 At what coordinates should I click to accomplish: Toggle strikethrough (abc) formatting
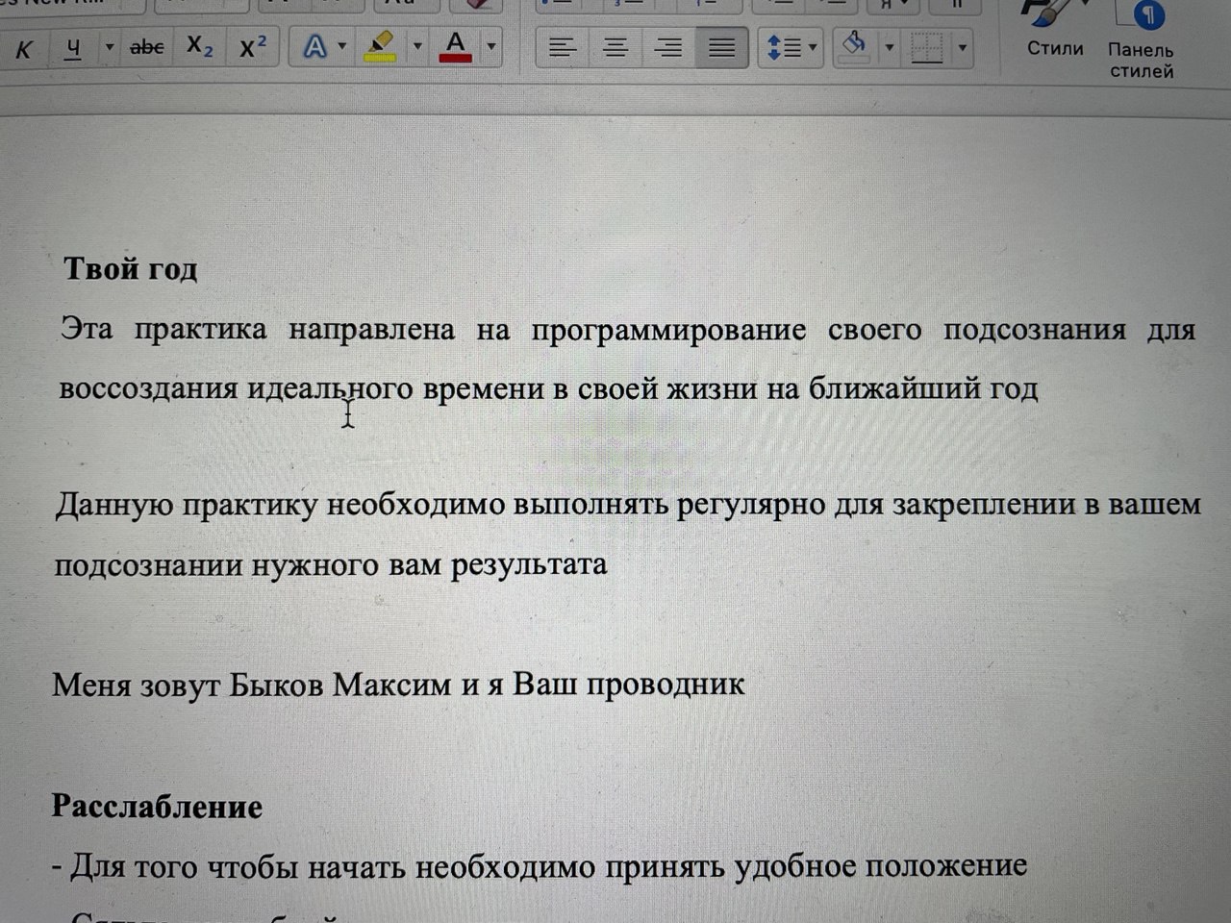[x=146, y=46]
